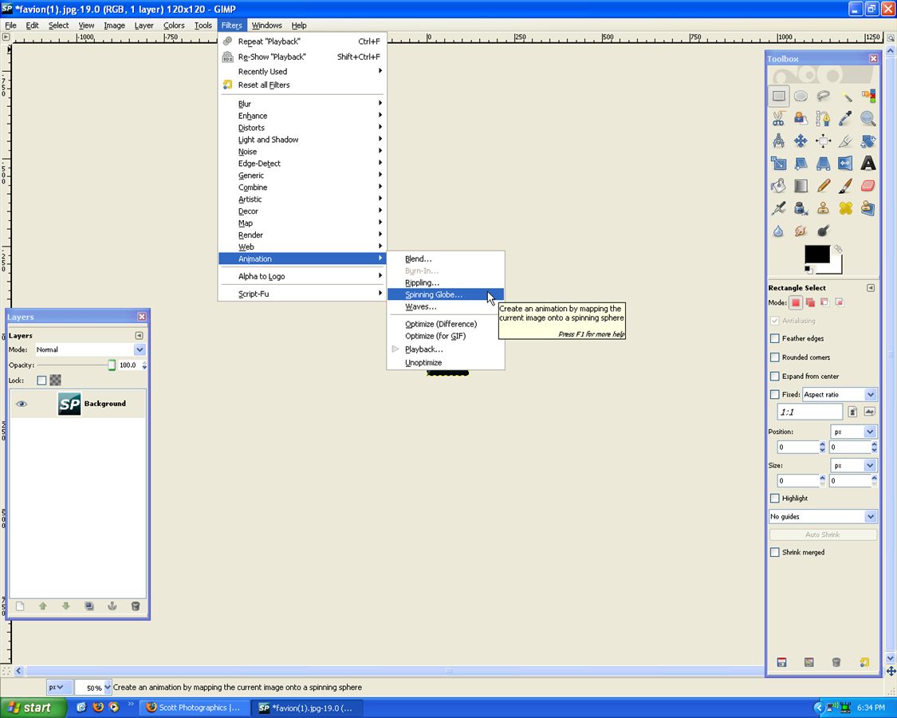Image resolution: width=897 pixels, height=718 pixels.
Task: Toggle the Lock pixels checkbox in Layers
Action: point(41,381)
